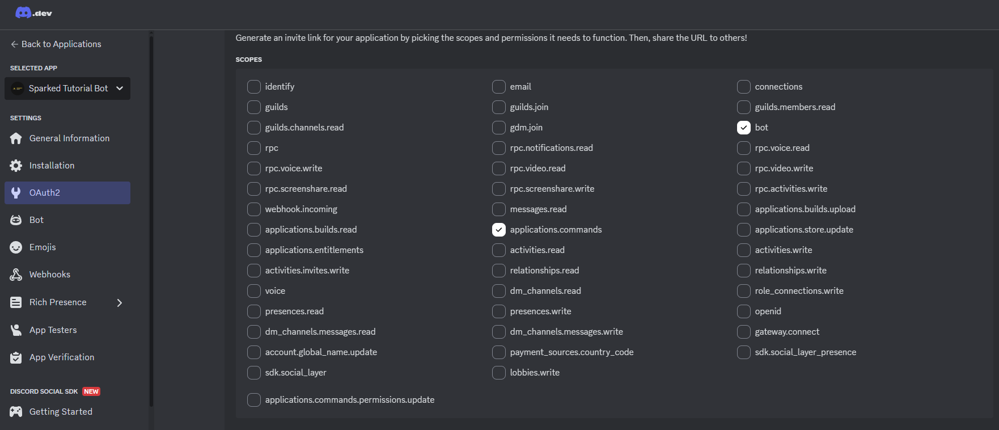Check the role_connections.write scope
This screenshot has width=999, height=430.
(x=744, y=291)
